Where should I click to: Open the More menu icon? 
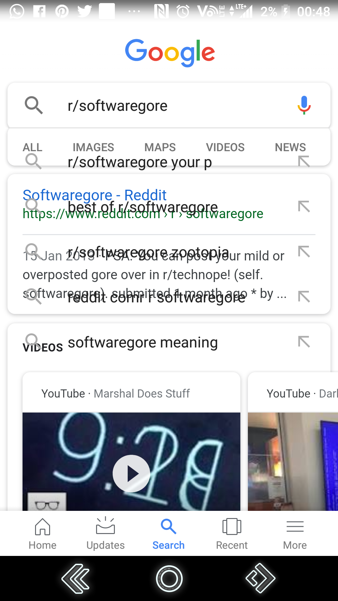295,527
